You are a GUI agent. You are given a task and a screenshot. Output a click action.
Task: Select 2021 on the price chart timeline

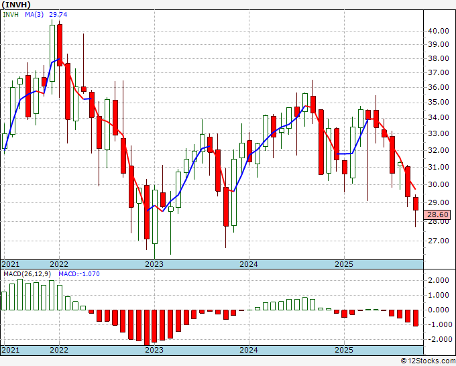click(11, 264)
